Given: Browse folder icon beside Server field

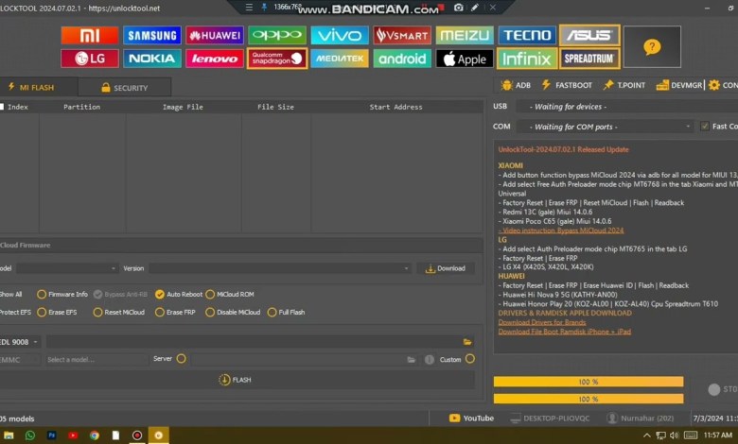Looking at the screenshot, I should [x=412, y=360].
